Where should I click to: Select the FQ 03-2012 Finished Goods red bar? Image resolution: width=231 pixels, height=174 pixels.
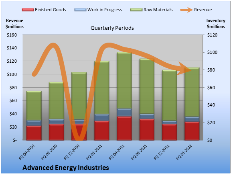click(x=192, y=131)
